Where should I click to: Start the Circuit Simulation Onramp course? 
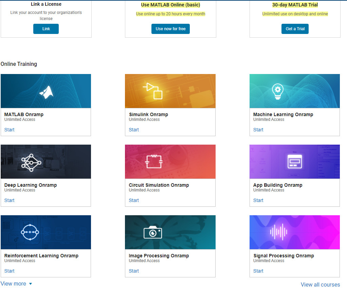[x=134, y=200]
